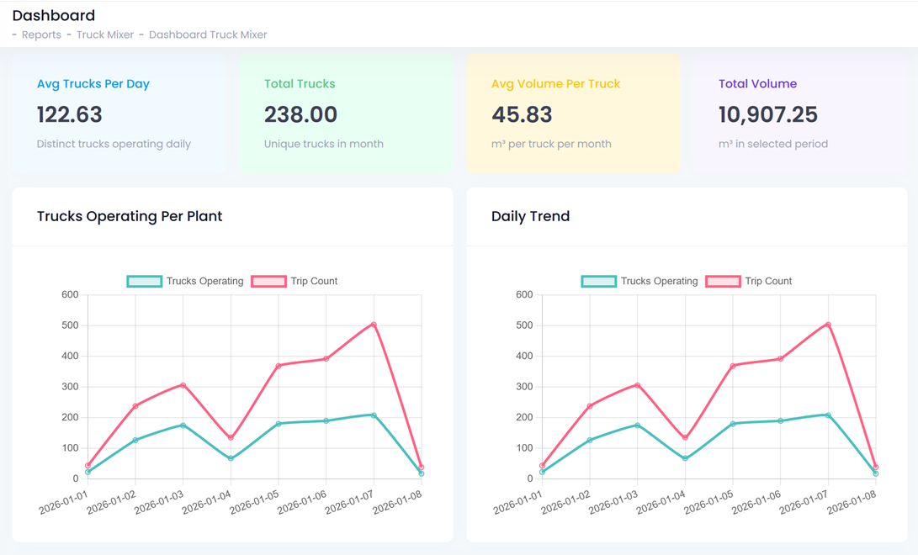Select Trucks Operating 2026-01-07 point in Trucks Operating Per Plant
The height and width of the screenshot is (555, 918).
[x=374, y=415]
